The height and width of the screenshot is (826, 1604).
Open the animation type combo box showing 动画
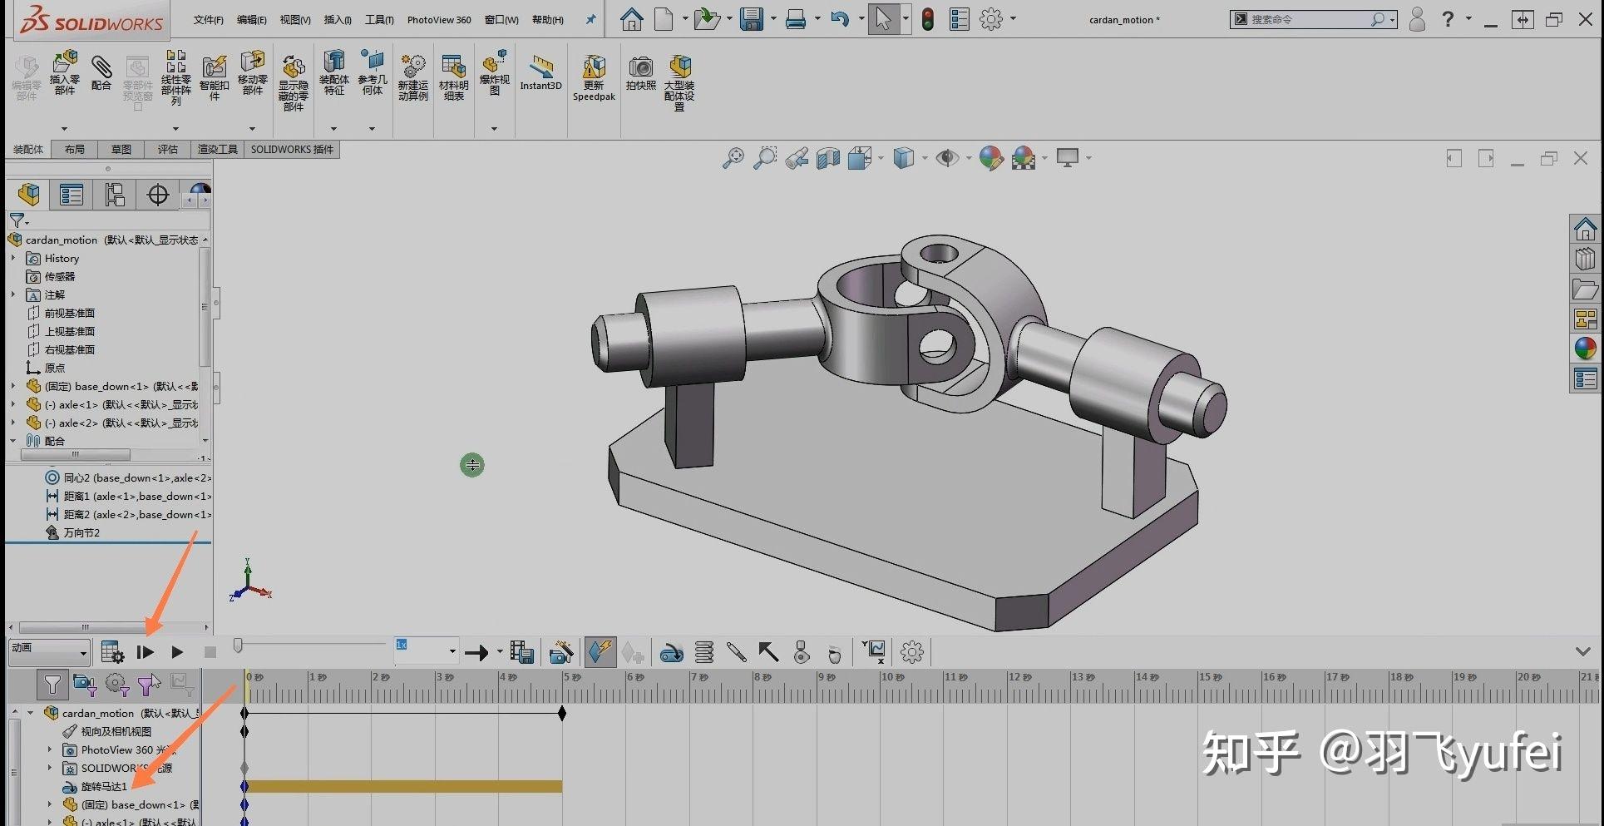tap(48, 652)
